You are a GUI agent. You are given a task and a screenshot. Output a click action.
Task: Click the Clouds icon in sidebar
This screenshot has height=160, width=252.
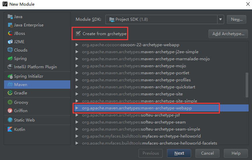pos(10,50)
